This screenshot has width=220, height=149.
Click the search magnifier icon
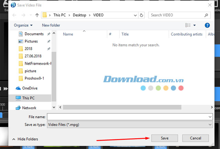coord(206,15)
